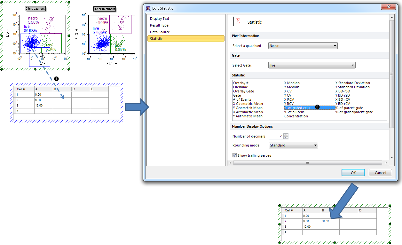
Task: Select 'X Geometric Mean' in statistic list
Action: (x=248, y=104)
